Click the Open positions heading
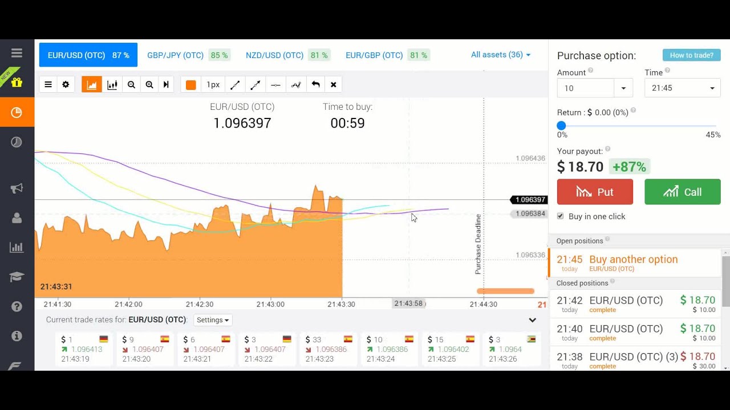730x410 pixels. (x=579, y=241)
